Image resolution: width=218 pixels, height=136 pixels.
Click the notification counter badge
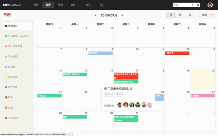pyautogui.click(x=102, y=5)
